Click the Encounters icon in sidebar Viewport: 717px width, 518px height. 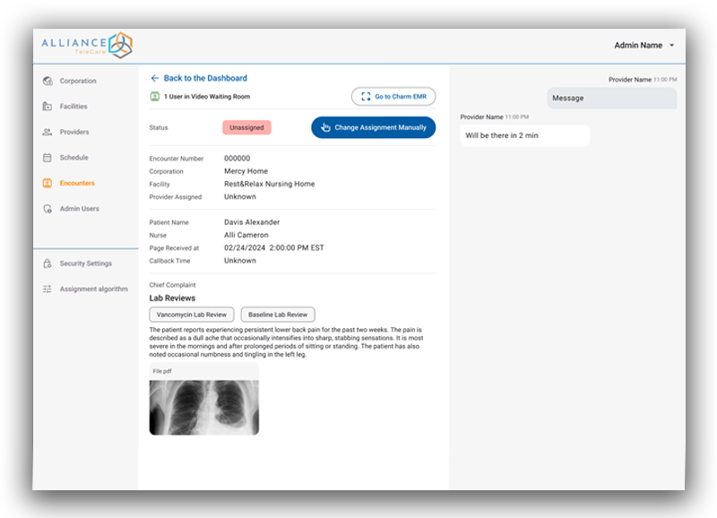click(x=47, y=184)
